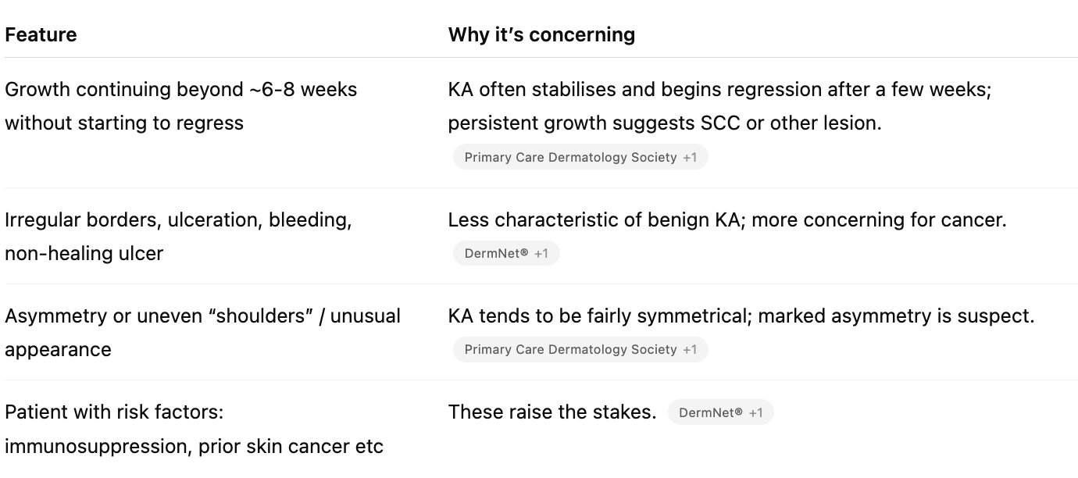
Task: Click 'without starting to regress' text
Action: click(x=124, y=123)
